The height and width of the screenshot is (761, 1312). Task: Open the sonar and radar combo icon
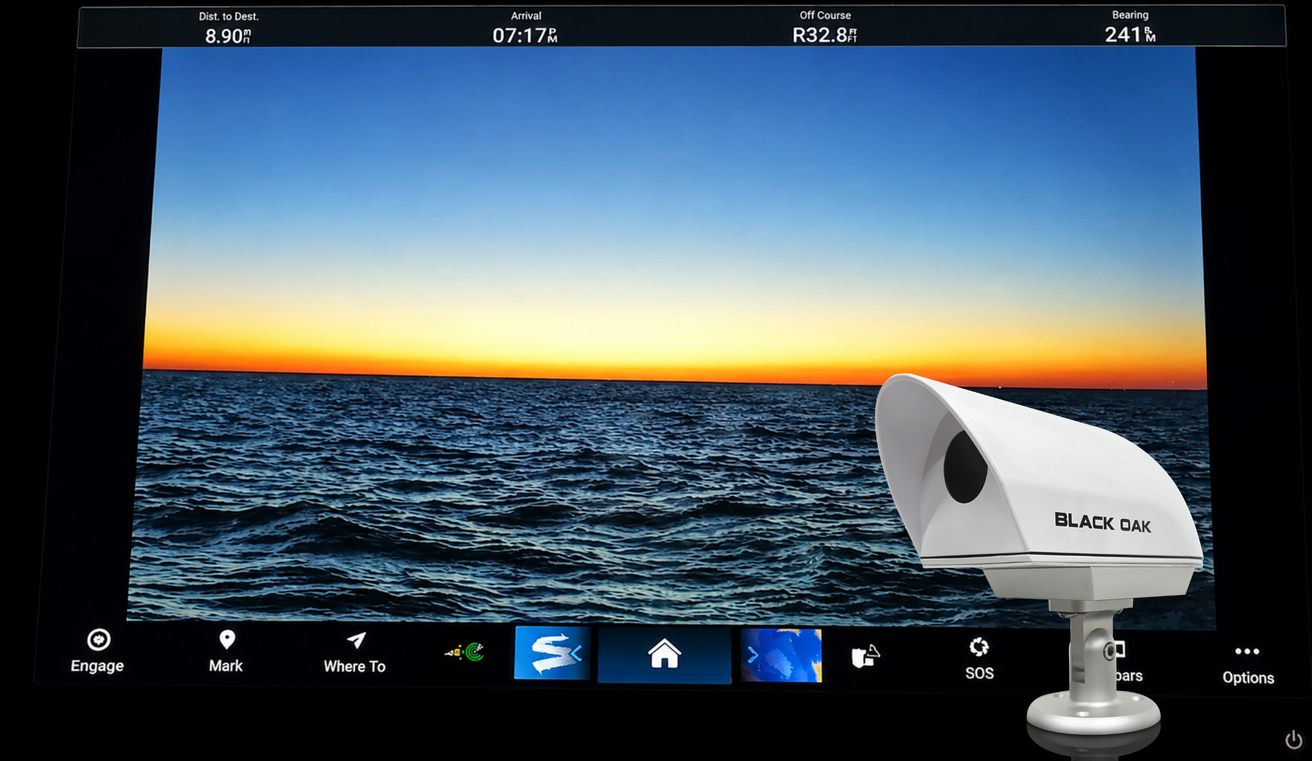464,652
